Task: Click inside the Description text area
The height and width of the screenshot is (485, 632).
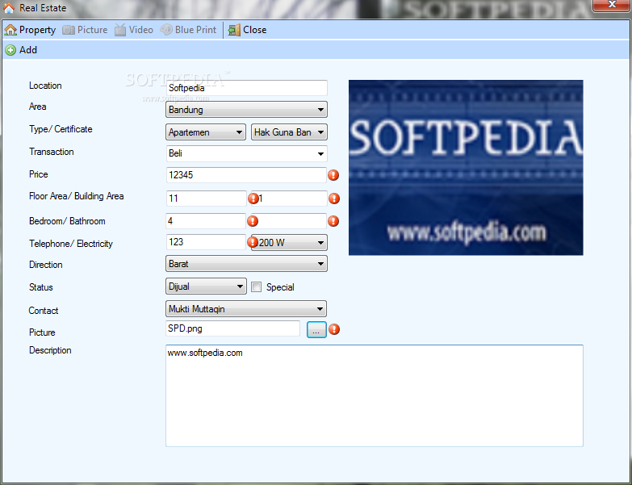Action: (x=374, y=395)
